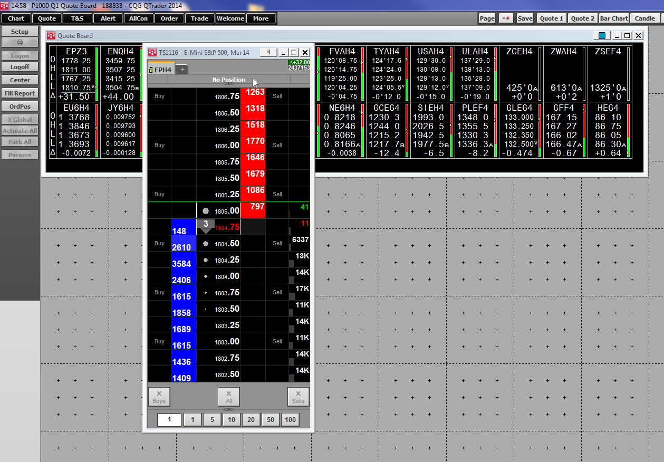
Task: Open the Trade menu
Action: coord(200,18)
